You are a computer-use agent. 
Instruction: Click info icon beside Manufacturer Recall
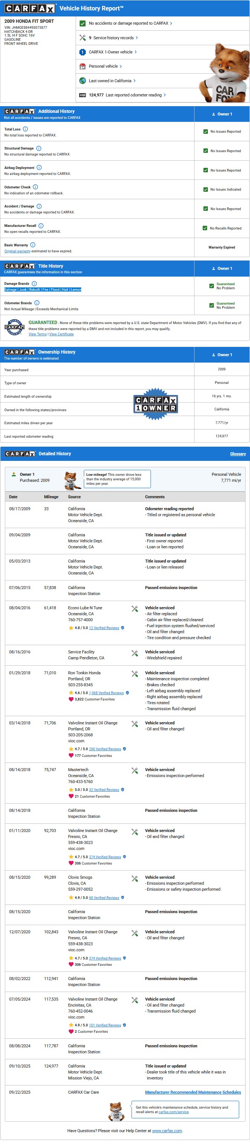coord(41,225)
